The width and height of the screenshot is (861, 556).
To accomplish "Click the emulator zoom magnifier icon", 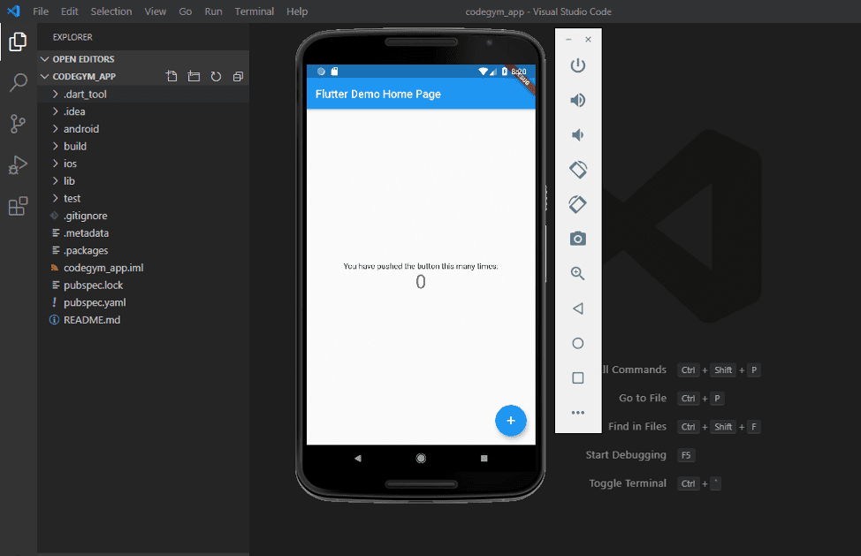I will point(577,274).
